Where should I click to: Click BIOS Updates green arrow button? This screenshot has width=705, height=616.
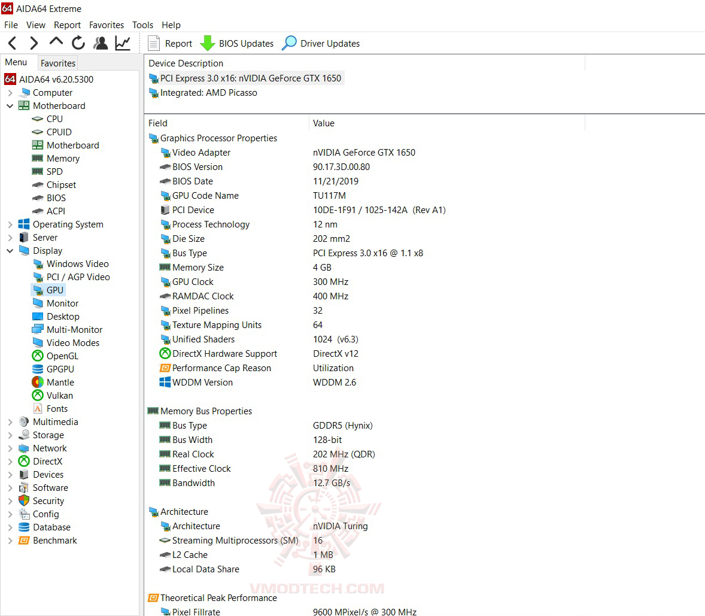coord(236,43)
